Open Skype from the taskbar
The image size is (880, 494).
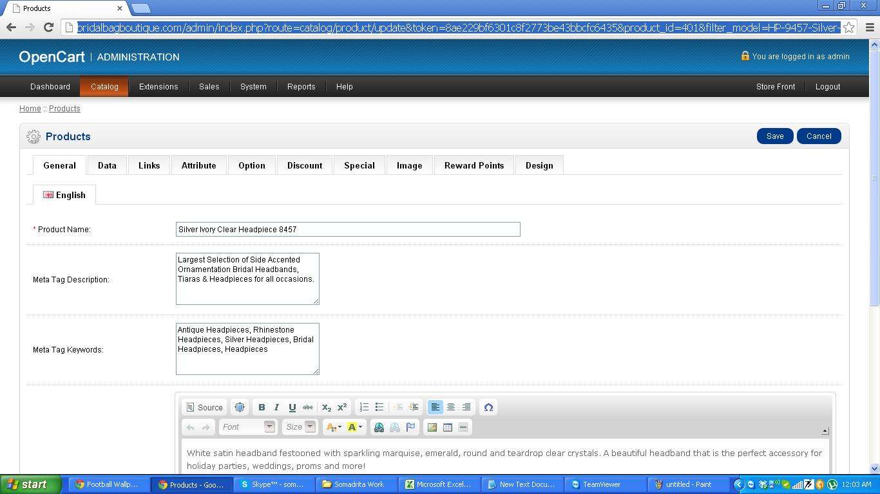click(274, 484)
